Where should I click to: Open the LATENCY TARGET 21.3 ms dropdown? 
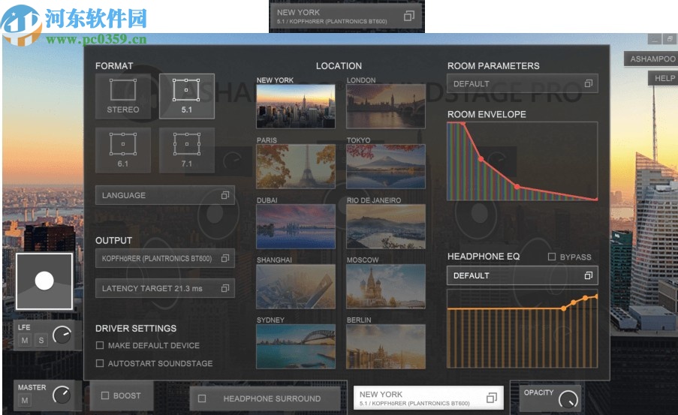click(165, 288)
